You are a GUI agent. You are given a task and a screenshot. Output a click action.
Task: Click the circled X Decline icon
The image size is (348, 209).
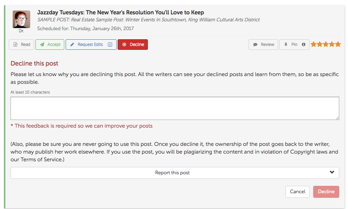(x=124, y=45)
